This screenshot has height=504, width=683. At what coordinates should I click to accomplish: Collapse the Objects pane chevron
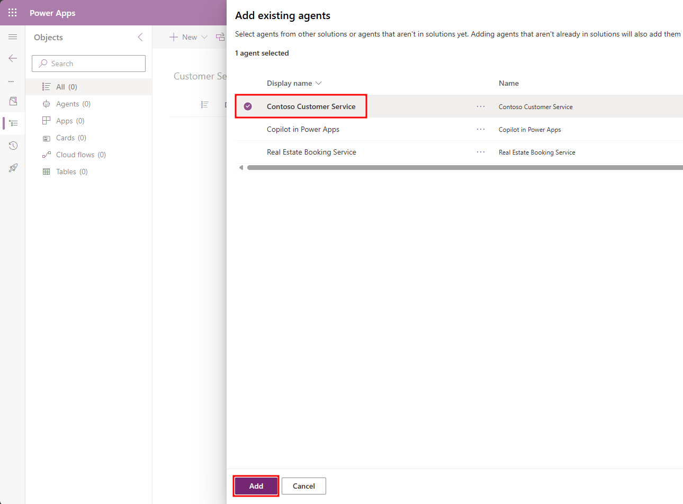140,37
